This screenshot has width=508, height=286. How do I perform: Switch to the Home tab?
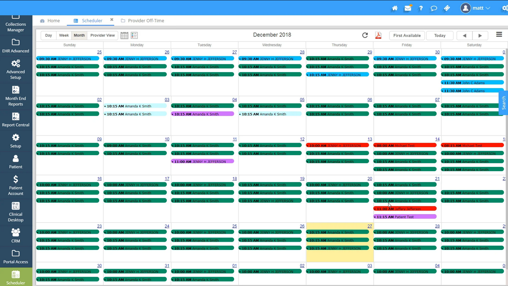50,21
